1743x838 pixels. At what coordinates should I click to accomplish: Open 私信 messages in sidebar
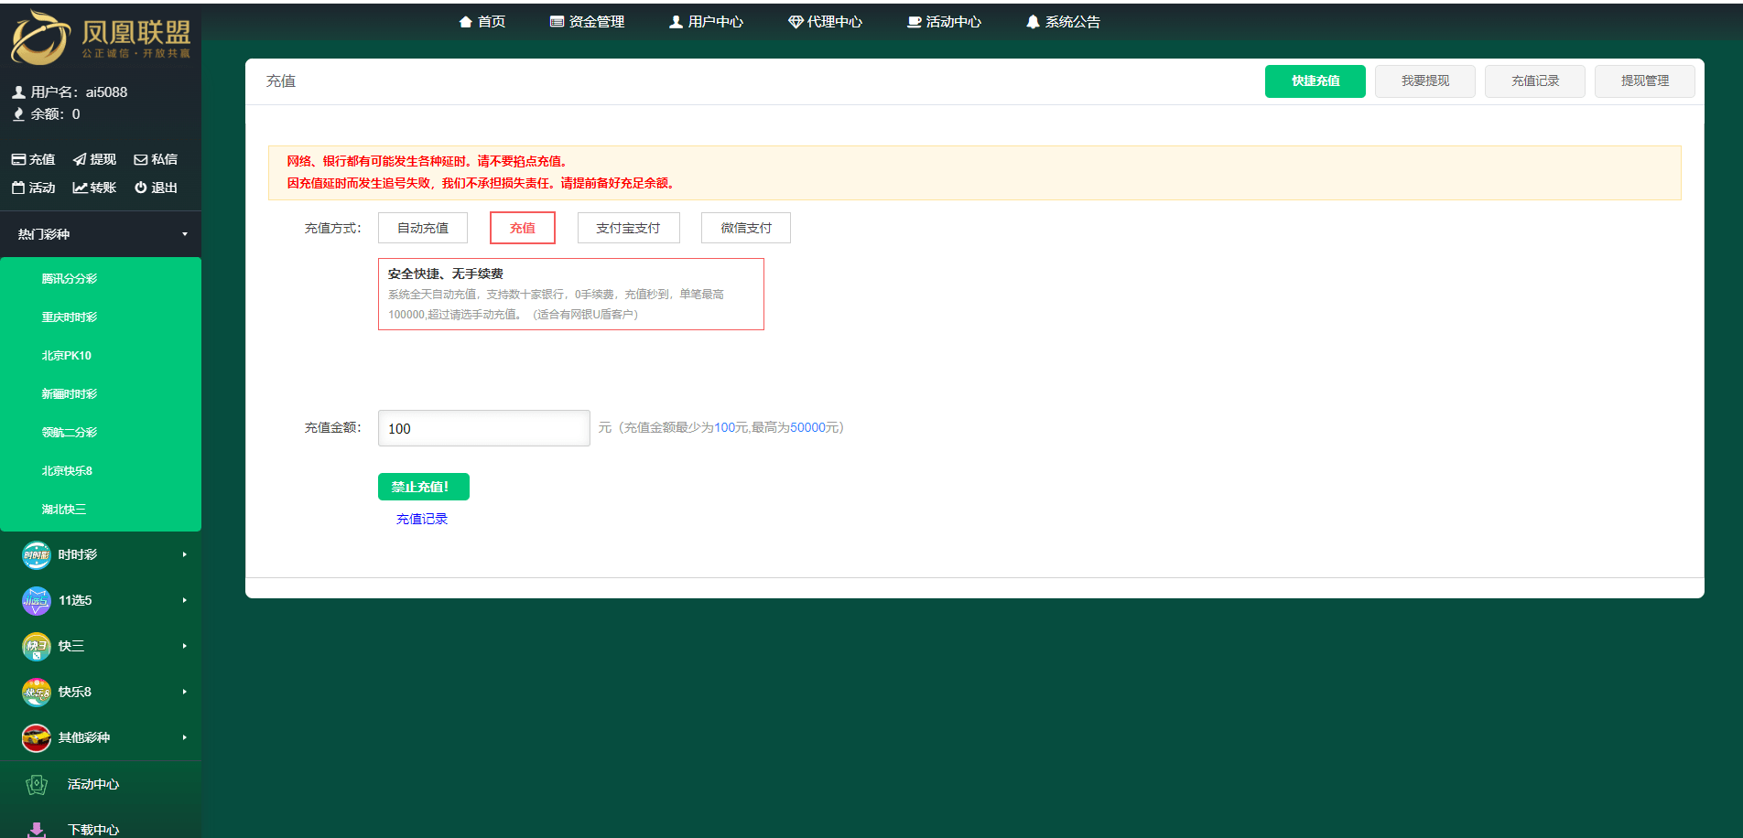(156, 159)
